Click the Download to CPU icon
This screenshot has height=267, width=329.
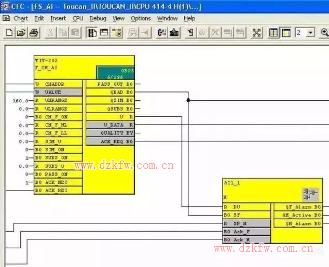click(174, 33)
